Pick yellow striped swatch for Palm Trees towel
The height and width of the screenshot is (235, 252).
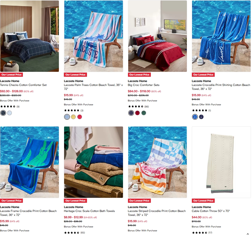73,117
